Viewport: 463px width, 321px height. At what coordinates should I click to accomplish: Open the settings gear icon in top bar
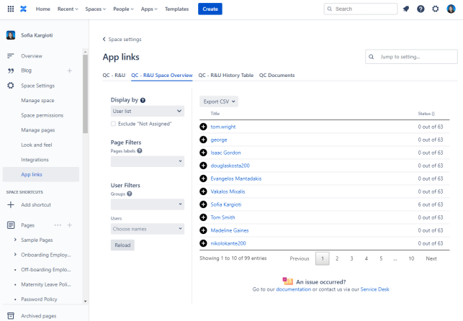(435, 9)
